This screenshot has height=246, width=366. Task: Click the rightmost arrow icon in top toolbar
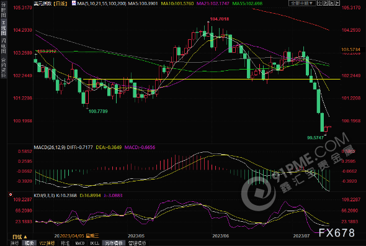[337, 3]
